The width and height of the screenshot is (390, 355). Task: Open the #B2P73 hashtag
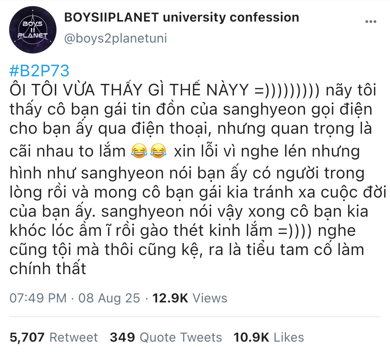39,71
